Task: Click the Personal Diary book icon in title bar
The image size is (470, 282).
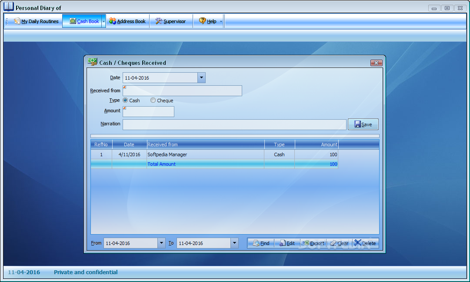Action: [9, 6]
